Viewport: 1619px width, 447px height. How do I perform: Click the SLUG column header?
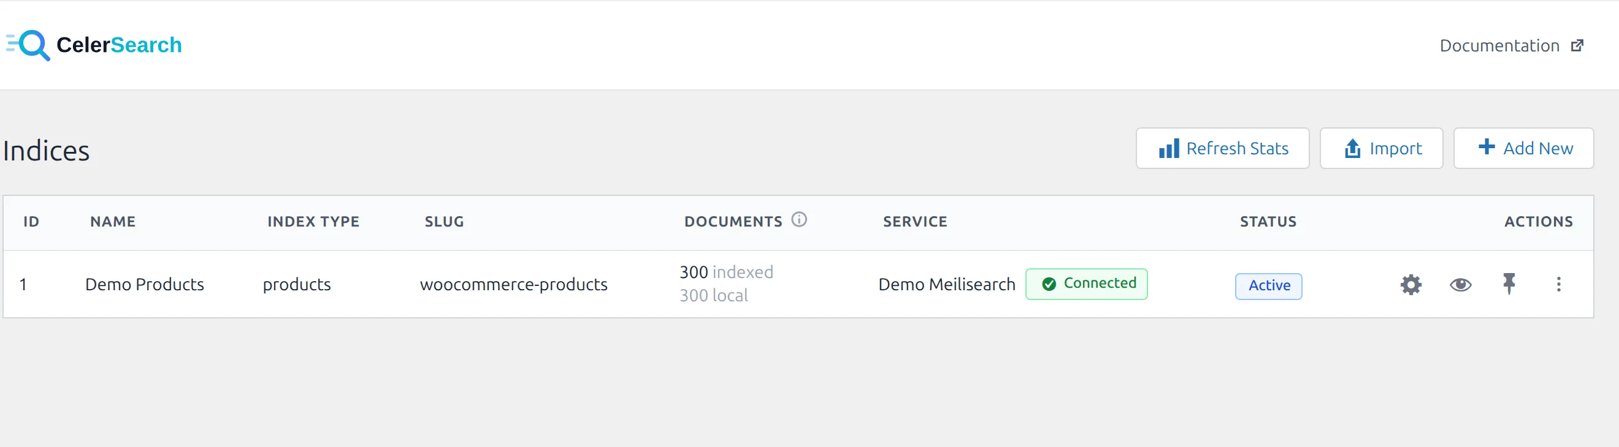click(444, 222)
